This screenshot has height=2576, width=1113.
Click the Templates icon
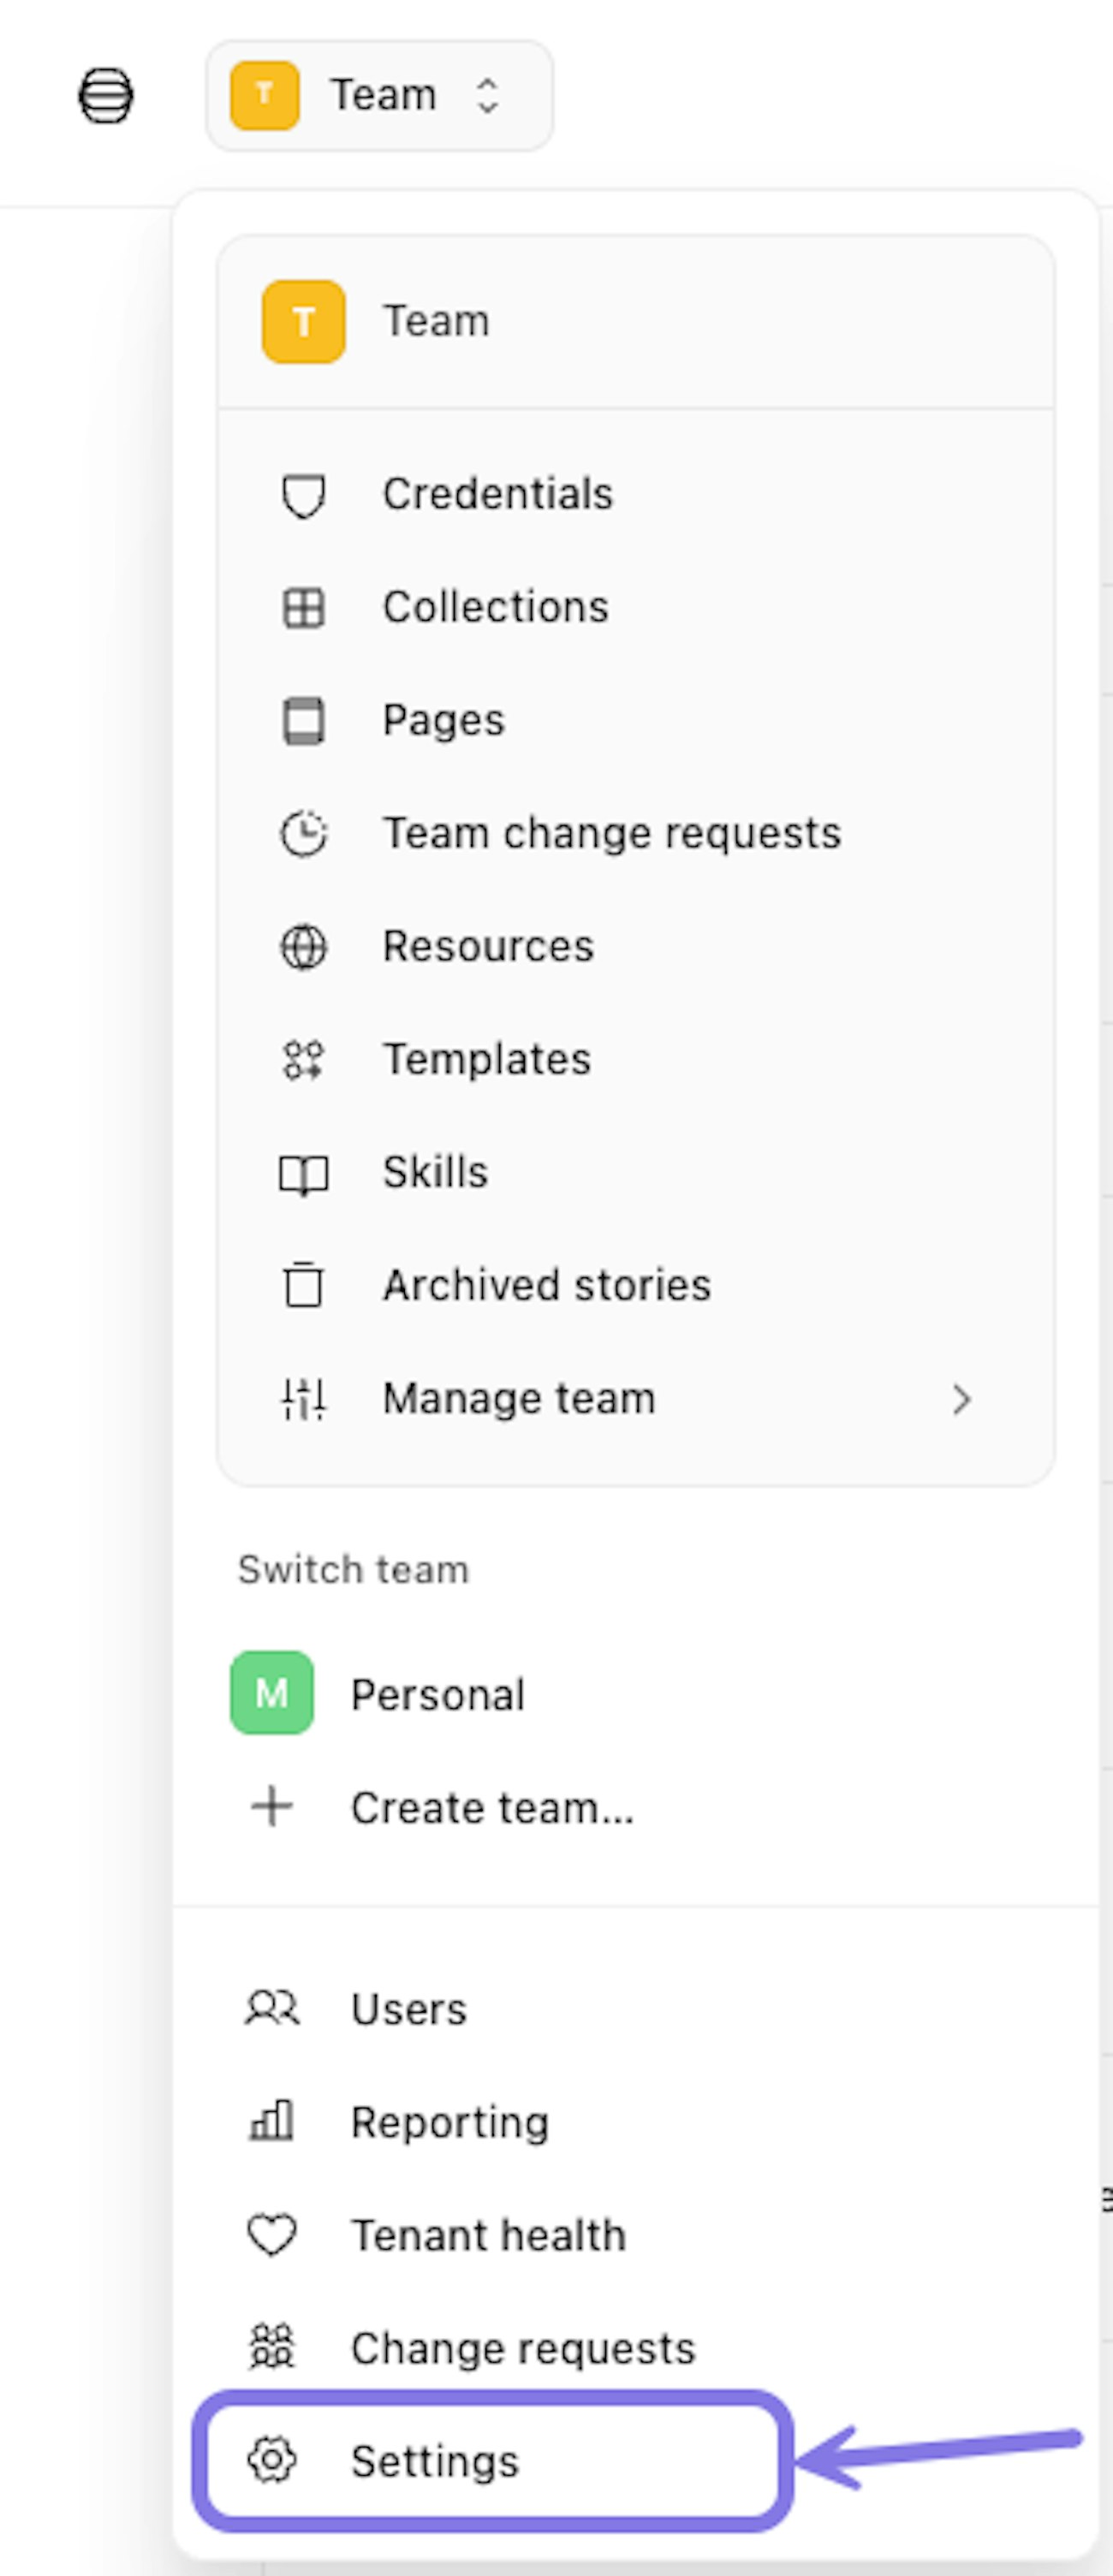pos(304,1060)
